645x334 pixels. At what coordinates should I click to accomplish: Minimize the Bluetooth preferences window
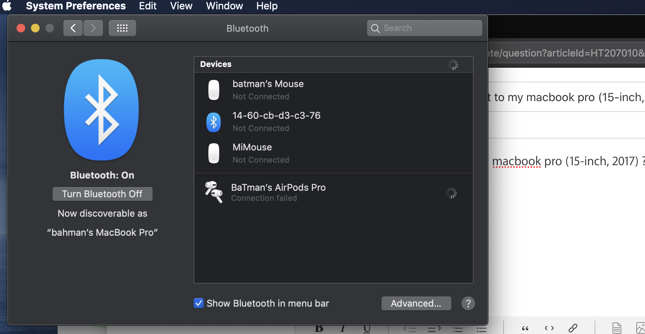click(x=35, y=28)
